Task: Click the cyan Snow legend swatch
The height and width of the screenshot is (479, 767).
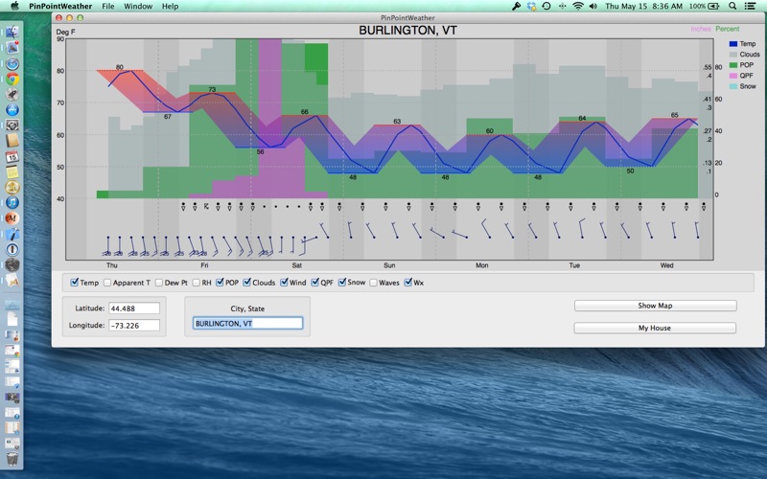Action: (732, 86)
